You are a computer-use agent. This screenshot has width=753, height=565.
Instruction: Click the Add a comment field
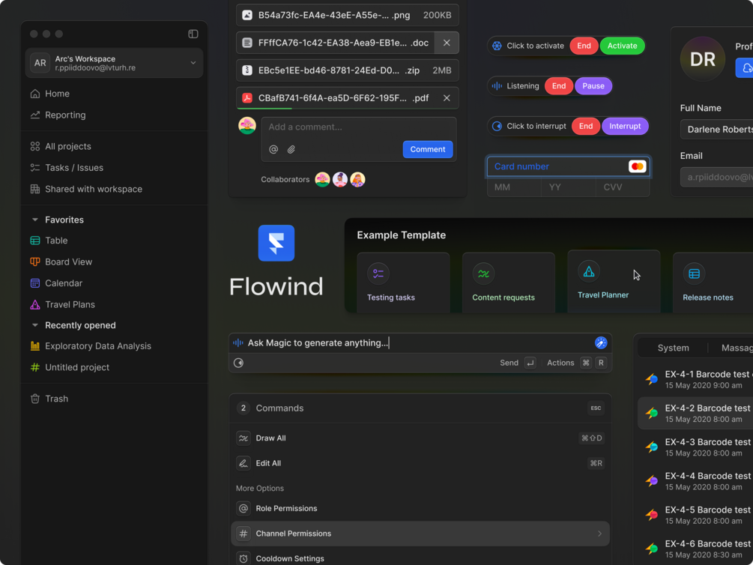358,127
